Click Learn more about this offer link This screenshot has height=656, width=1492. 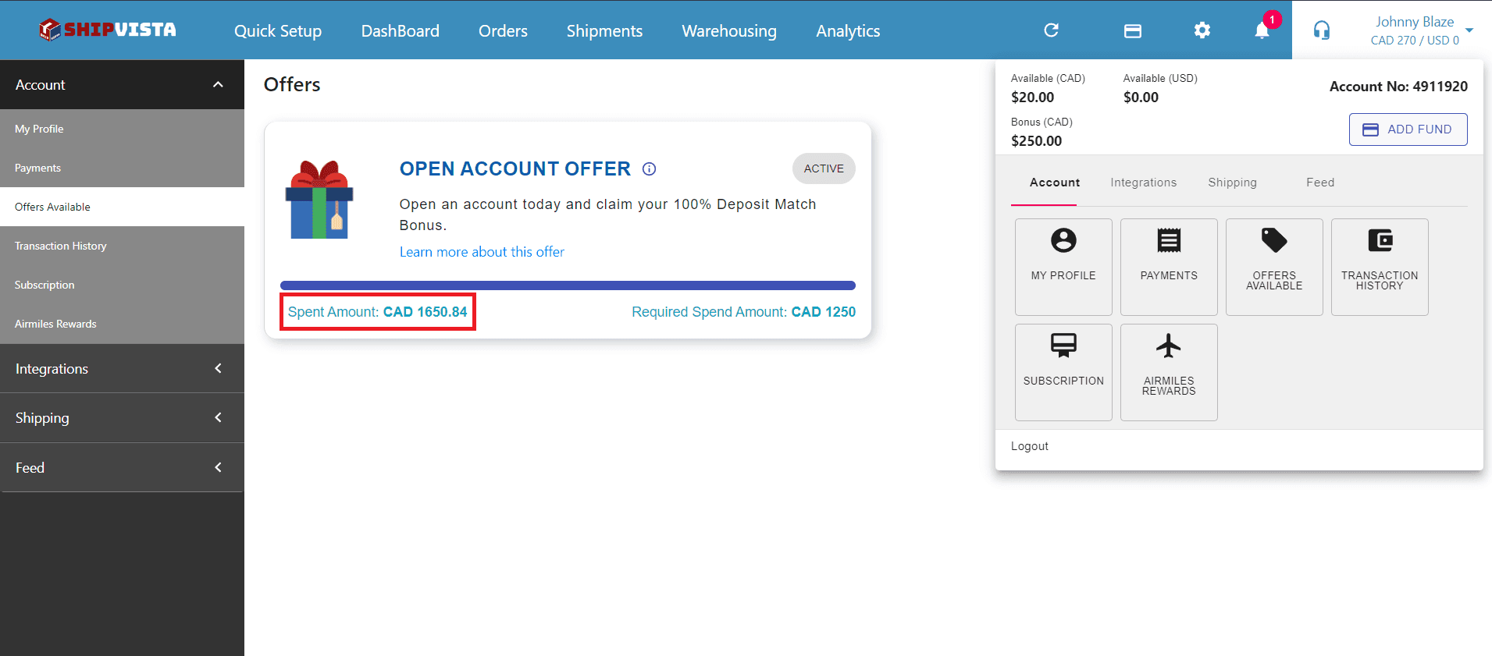coord(482,252)
